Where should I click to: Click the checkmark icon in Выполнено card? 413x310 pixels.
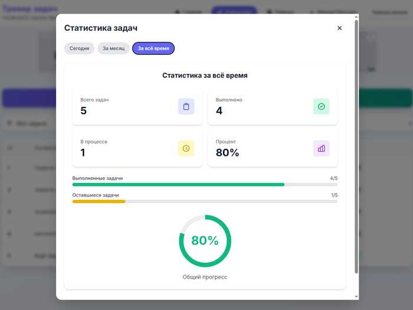322,106
